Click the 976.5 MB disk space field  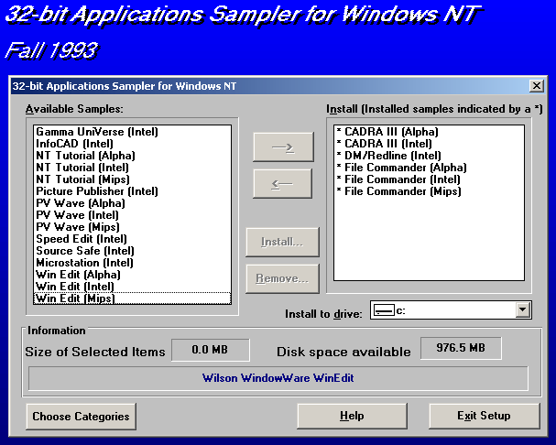[x=461, y=348]
